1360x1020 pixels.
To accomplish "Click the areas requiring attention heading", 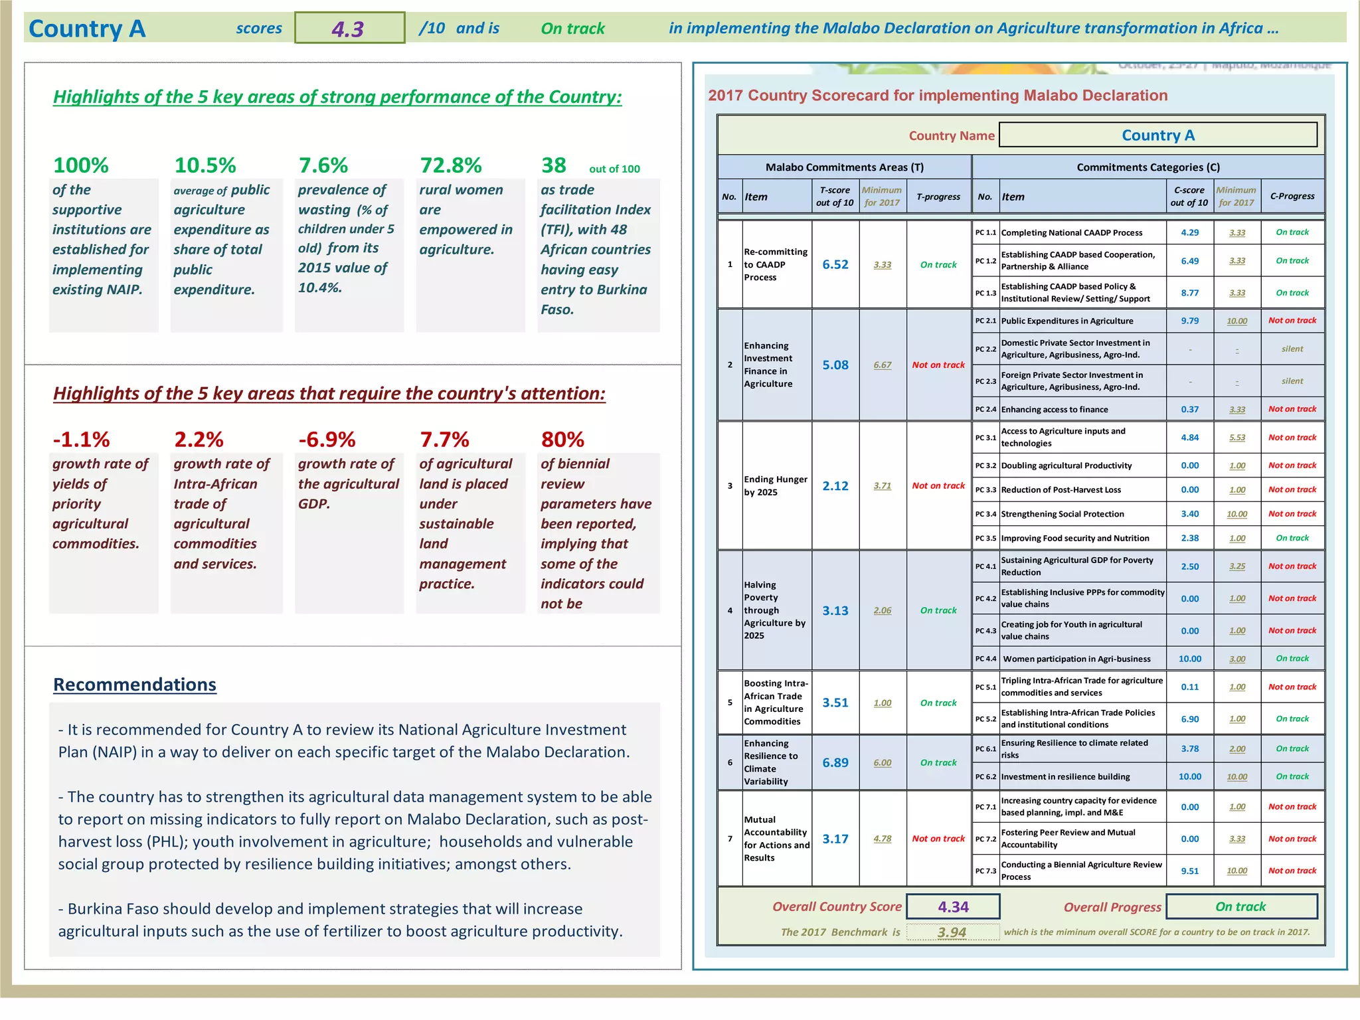I will [329, 394].
